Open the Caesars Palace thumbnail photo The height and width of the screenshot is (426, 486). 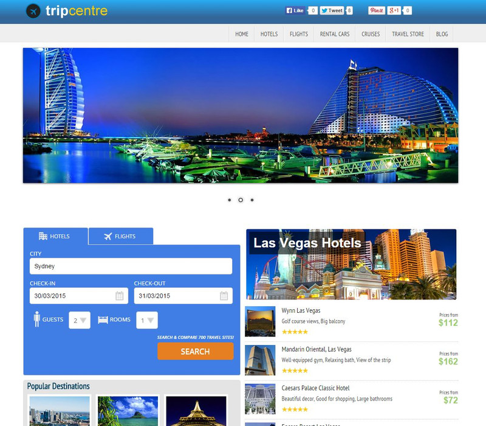pos(260,399)
